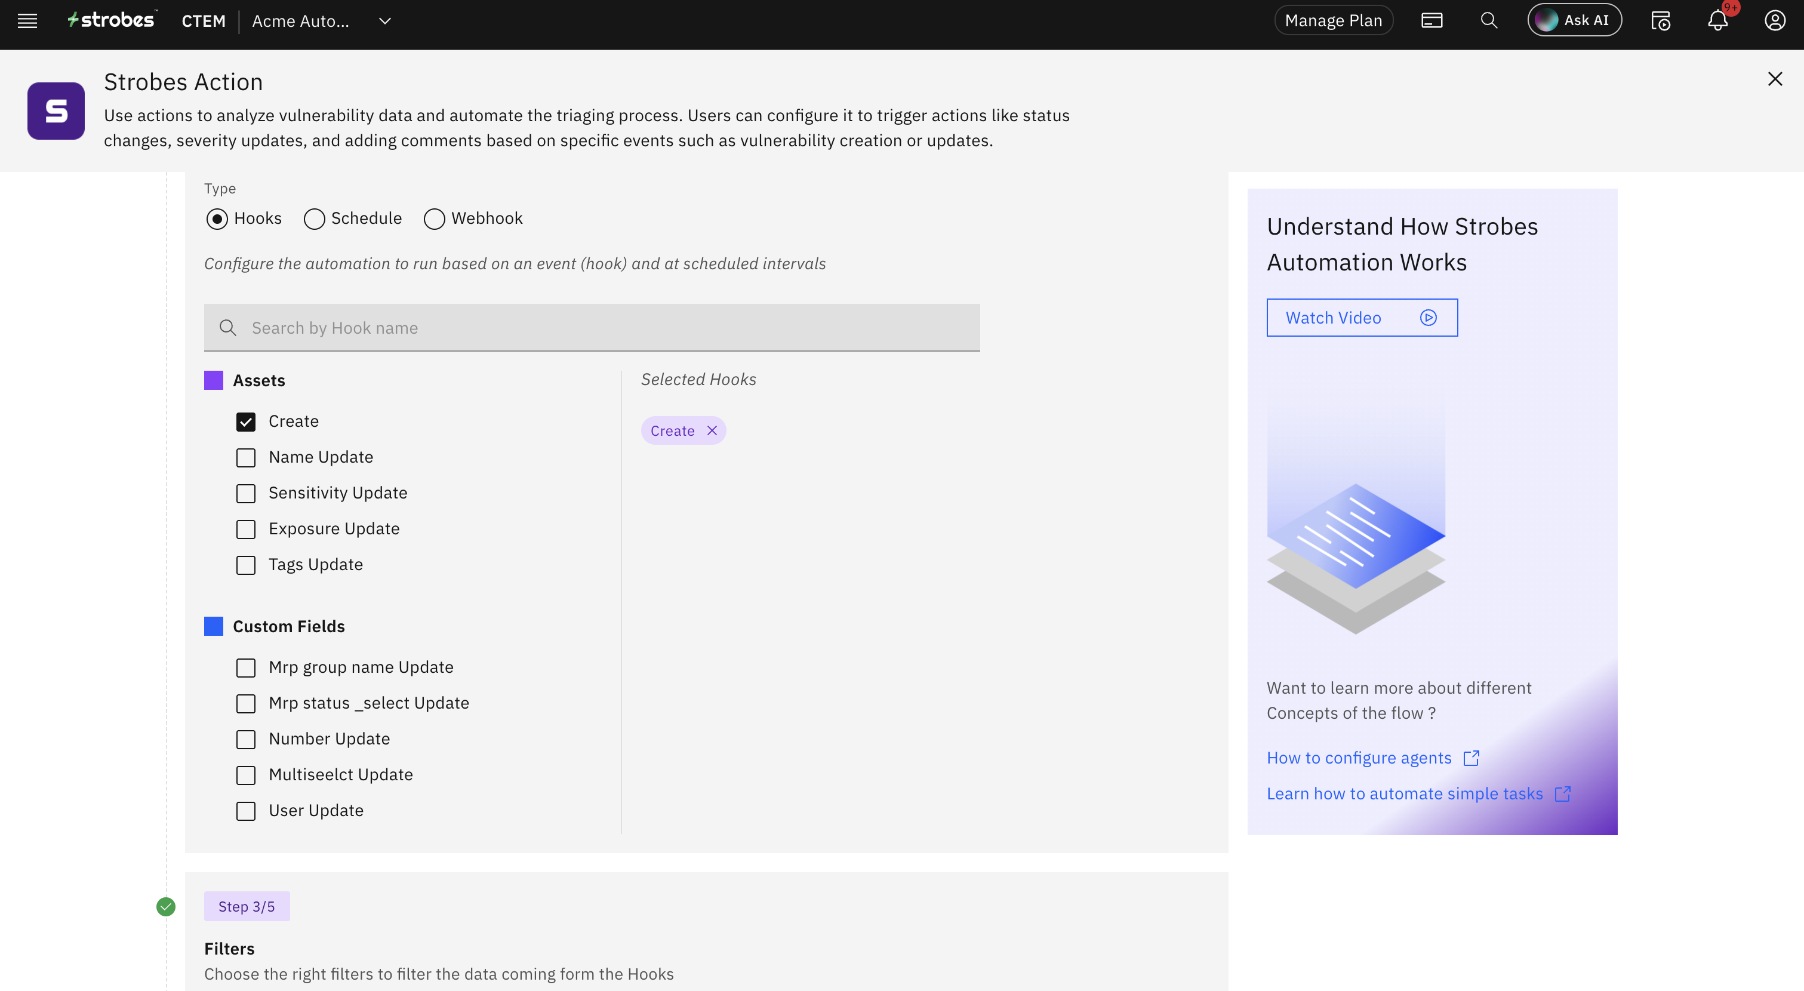Click the scheduled reports icon in top bar
This screenshot has height=991, width=1804.
coord(1661,21)
